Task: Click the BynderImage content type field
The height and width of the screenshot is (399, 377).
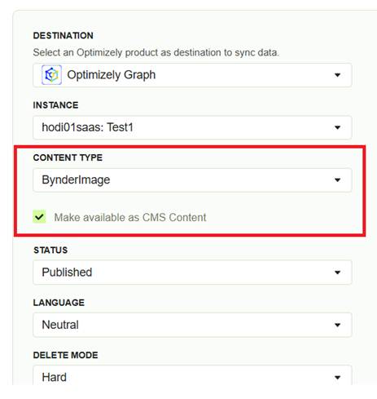Action: coord(192,180)
